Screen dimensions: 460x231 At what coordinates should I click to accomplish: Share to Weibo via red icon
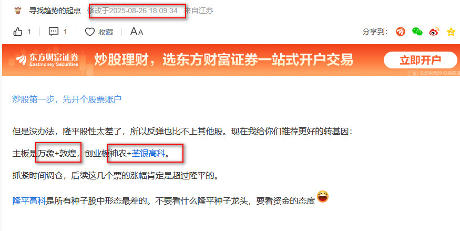point(434,32)
